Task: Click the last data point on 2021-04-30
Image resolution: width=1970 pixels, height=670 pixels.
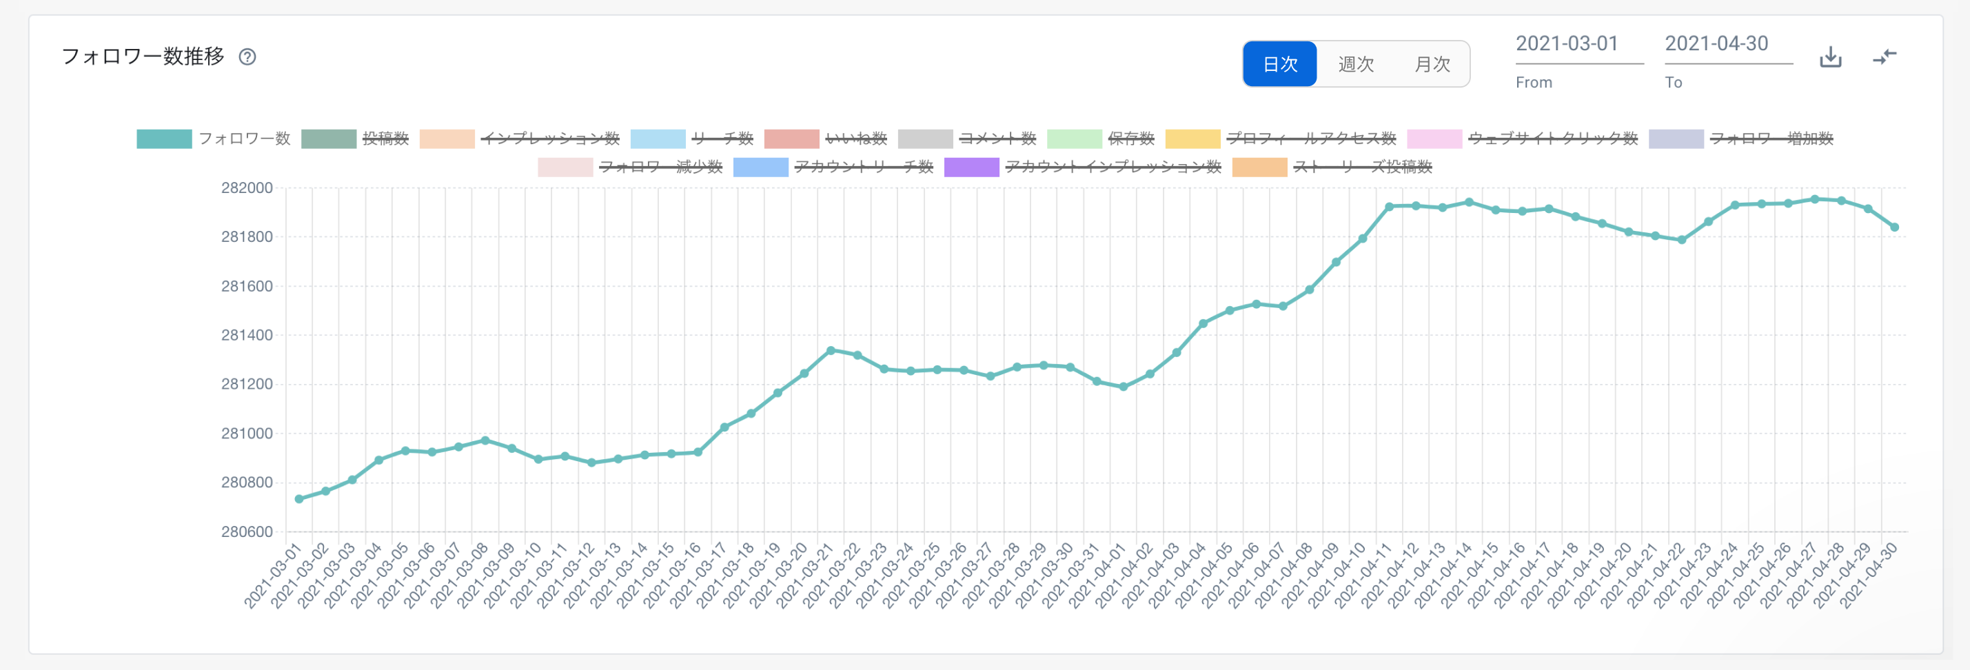Action: pos(1894,227)
